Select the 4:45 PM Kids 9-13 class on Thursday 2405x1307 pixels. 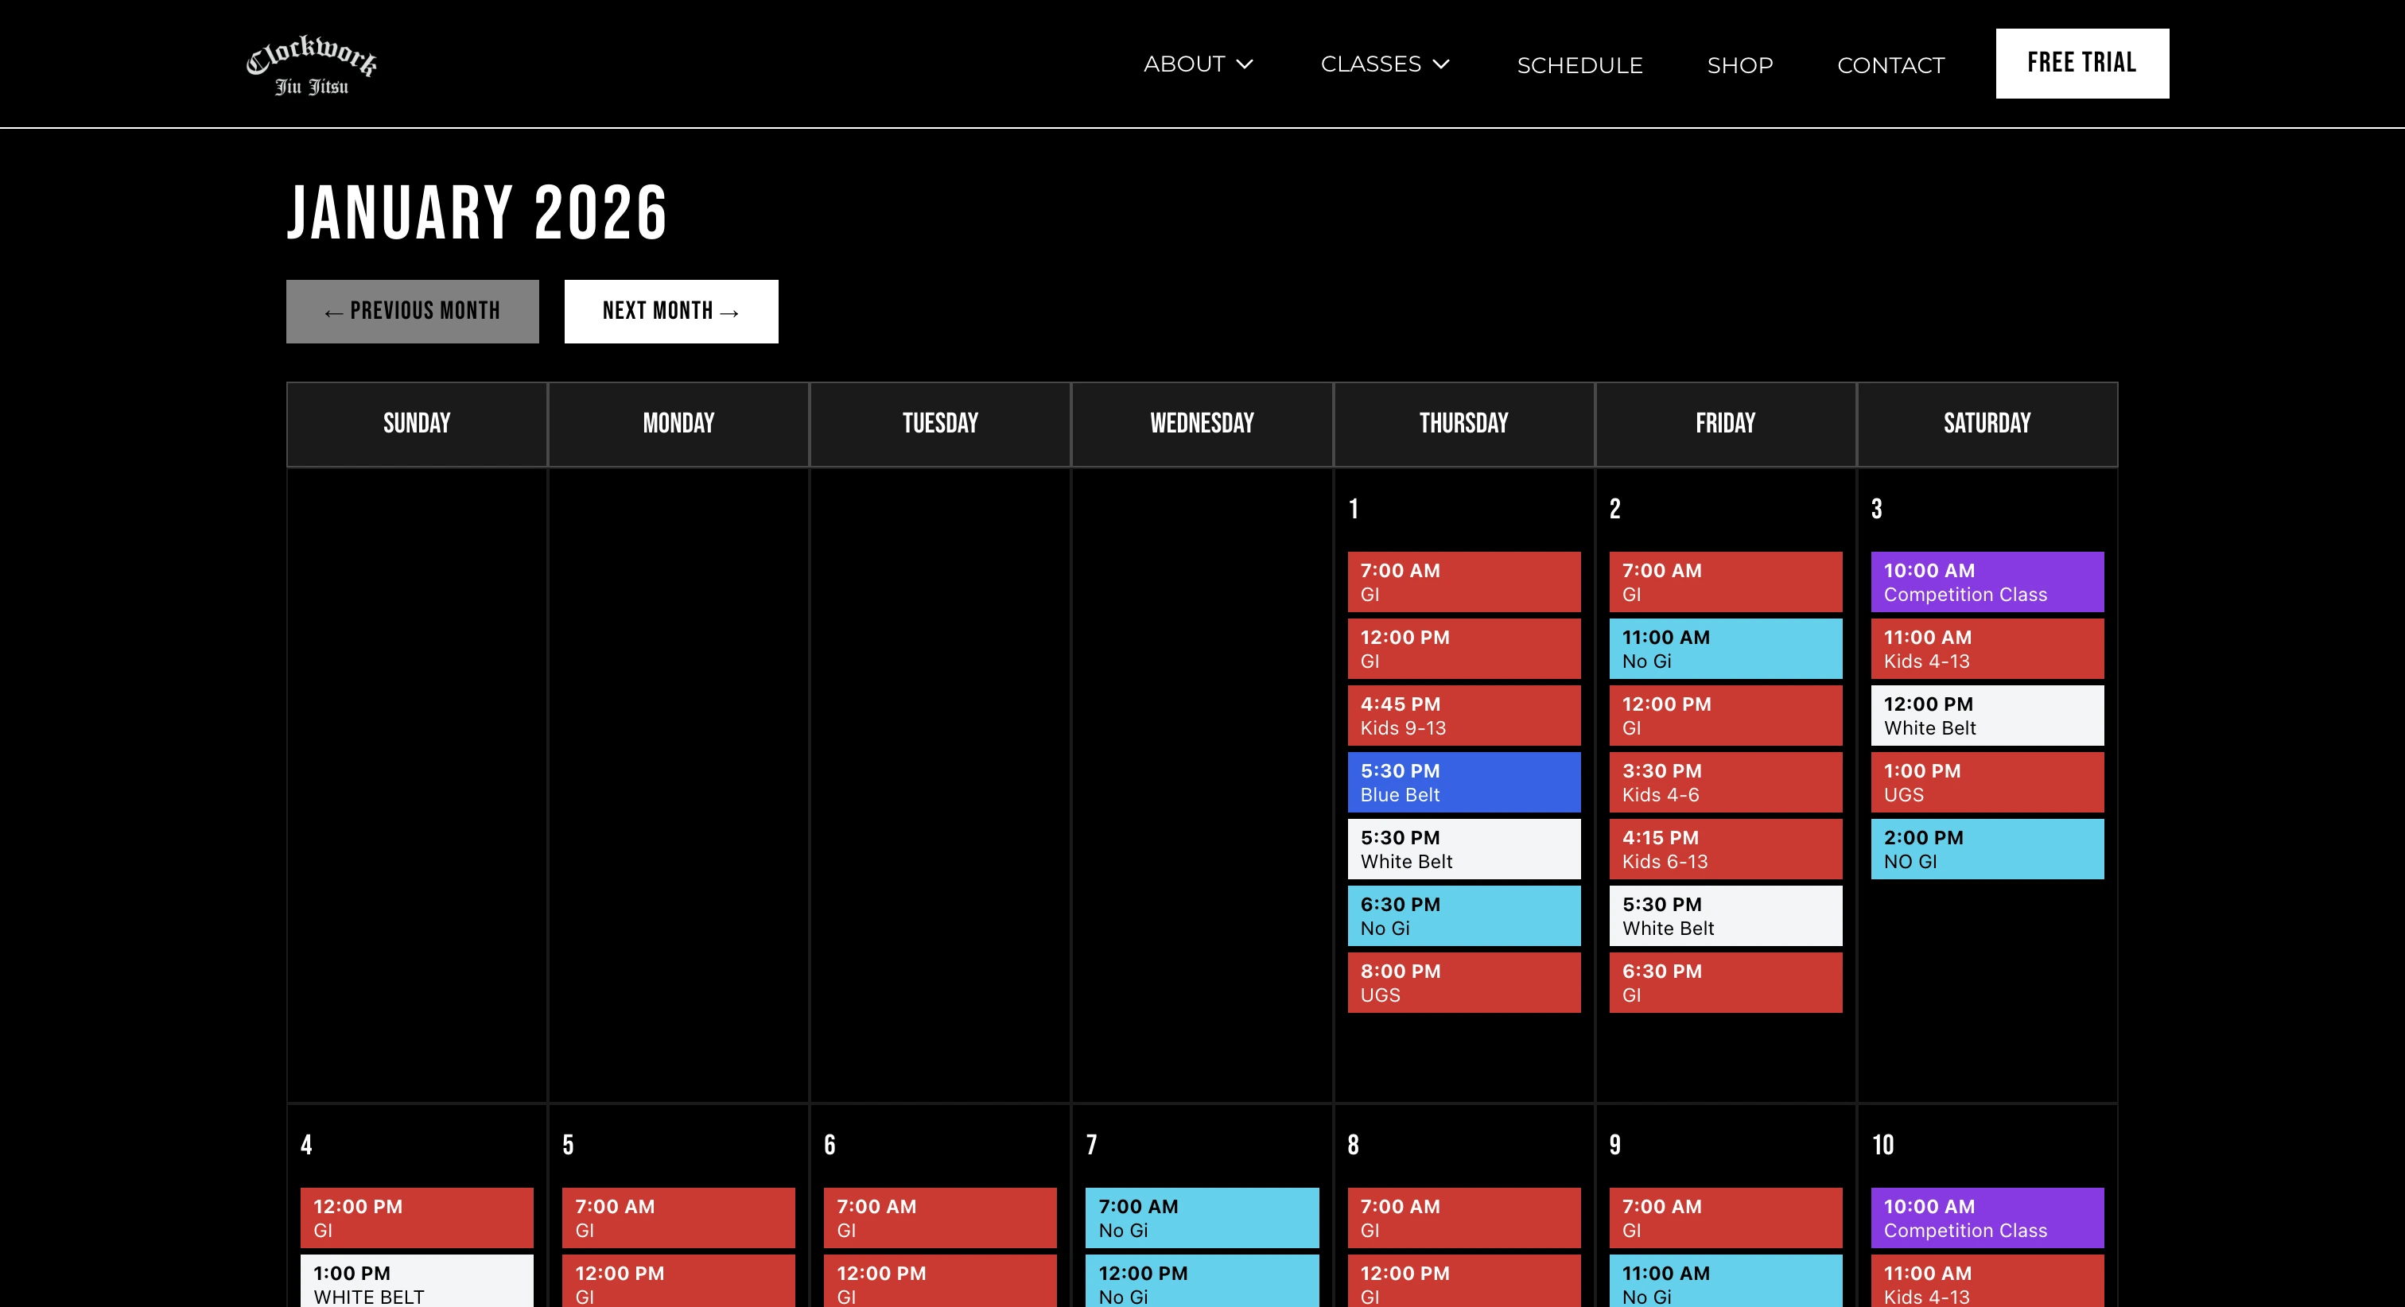pos(1463,716)
